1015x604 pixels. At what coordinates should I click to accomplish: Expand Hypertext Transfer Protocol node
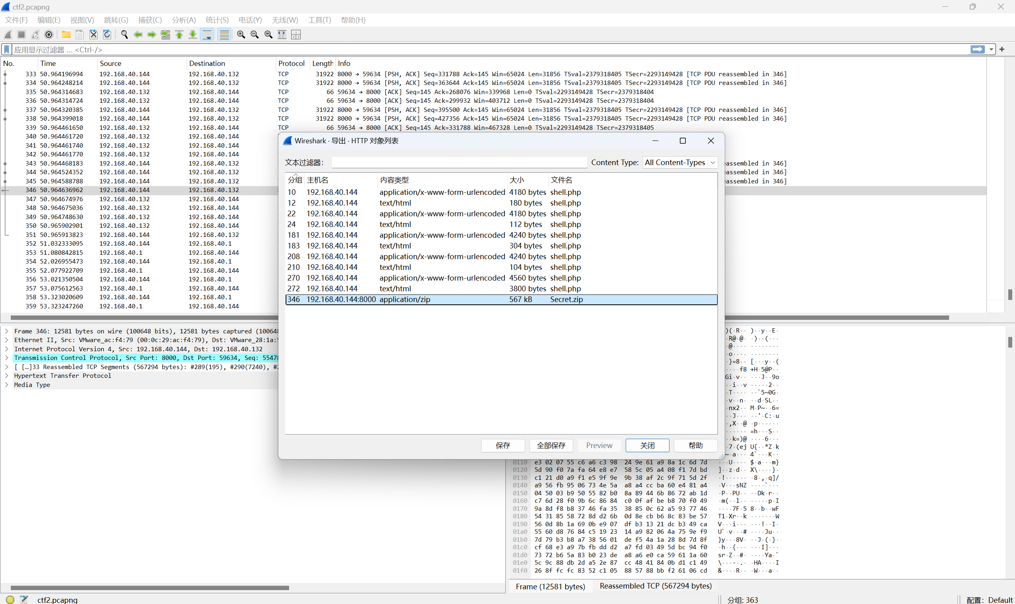(6, 376)
